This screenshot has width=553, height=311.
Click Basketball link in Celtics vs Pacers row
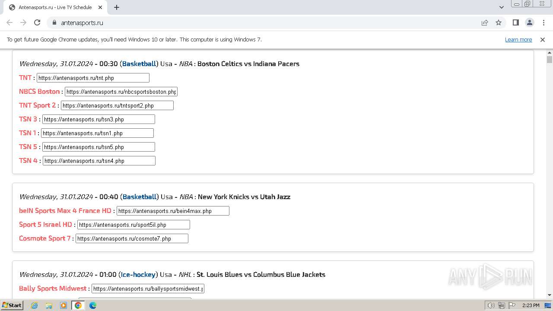[x=139, y=63]
